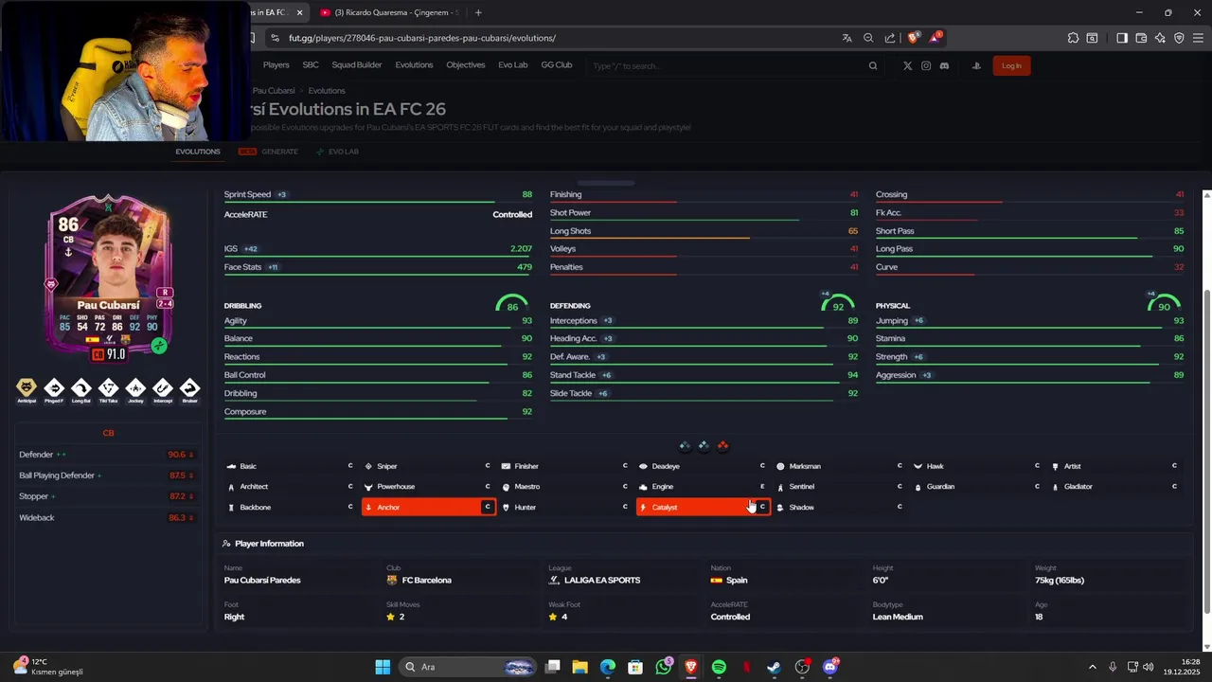The image size is (1212, 682).
Task: Select the Tiki Taka playstyle icon
Action: pyautogui.click(x=109, y=387)
